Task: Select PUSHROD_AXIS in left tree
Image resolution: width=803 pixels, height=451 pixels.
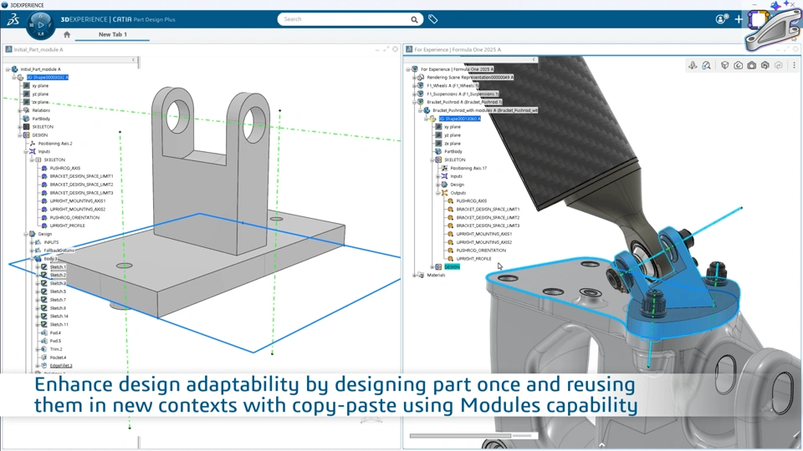Action: coord(65,168)
